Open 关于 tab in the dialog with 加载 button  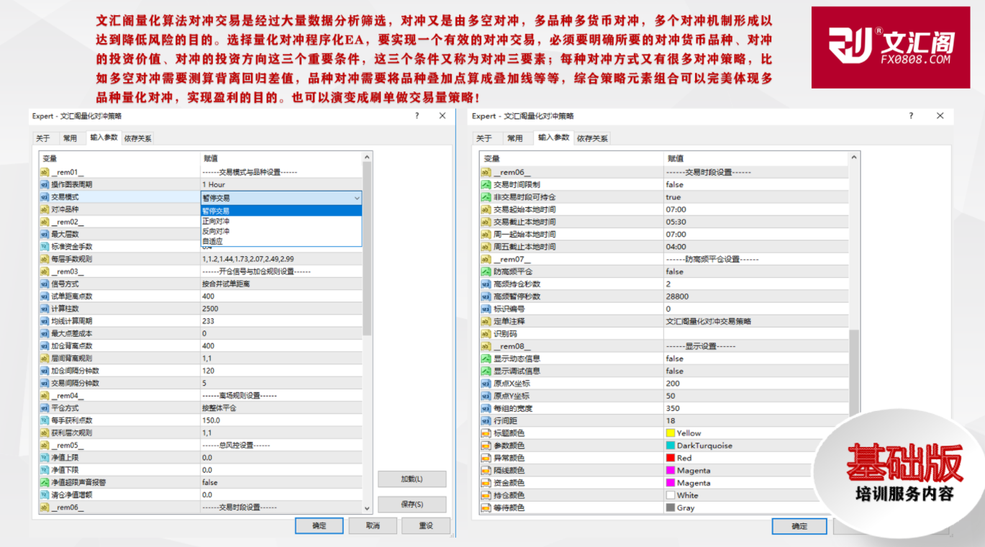coord(43,138)
